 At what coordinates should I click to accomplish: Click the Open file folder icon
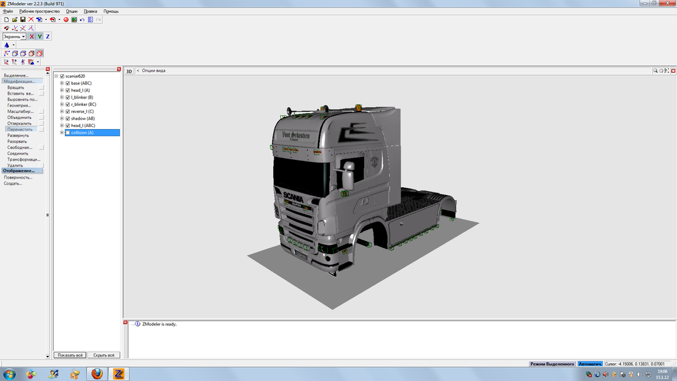(15, 20)
